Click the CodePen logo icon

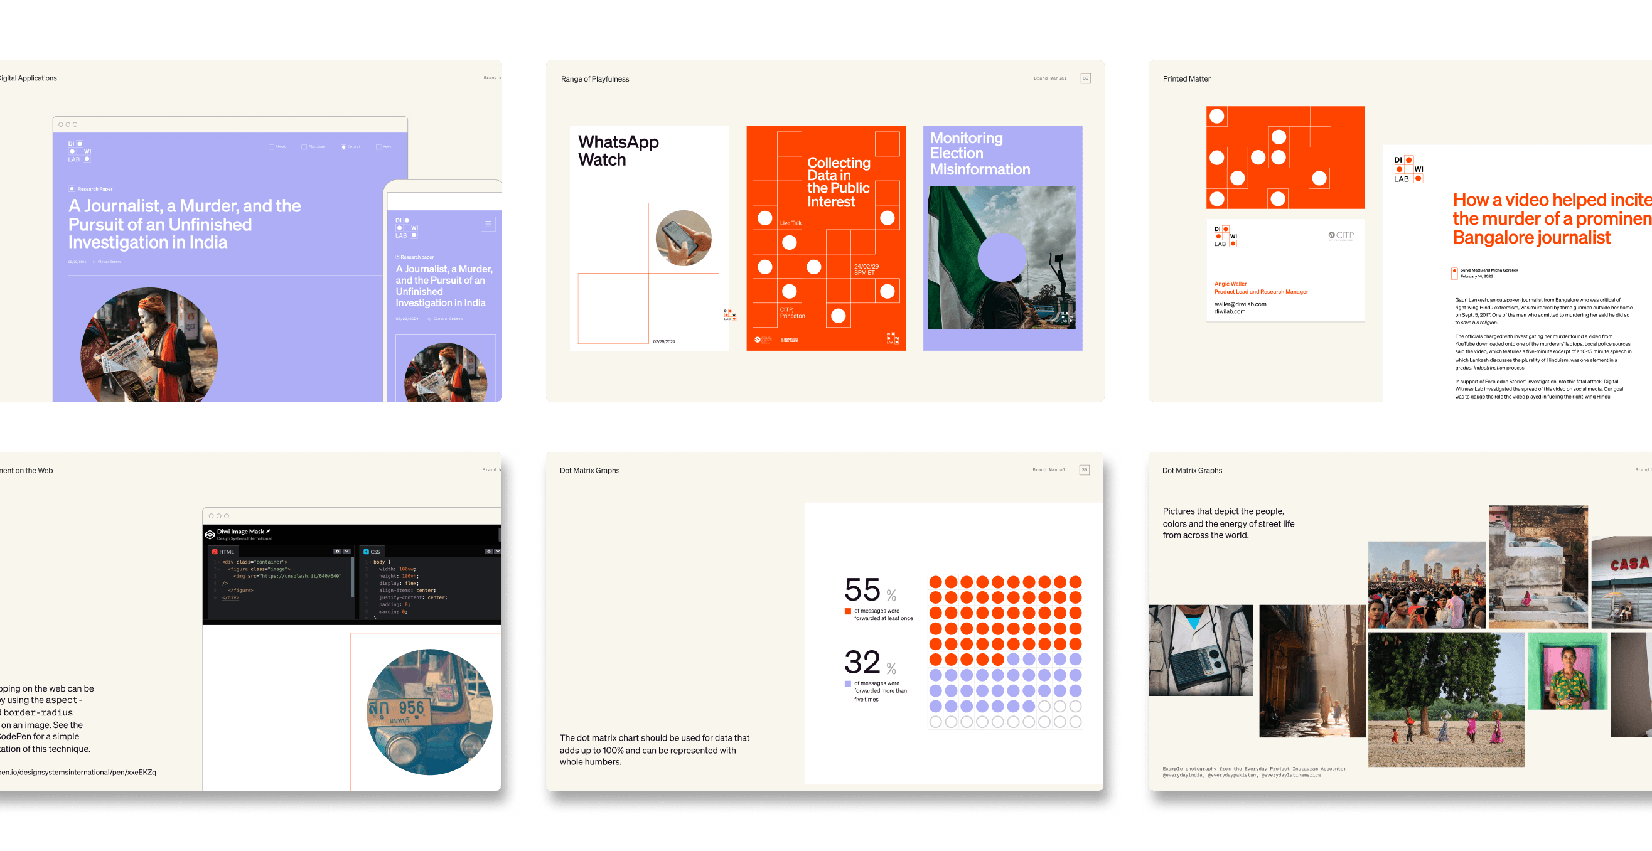pyautogui.click(x=210, y=534)
